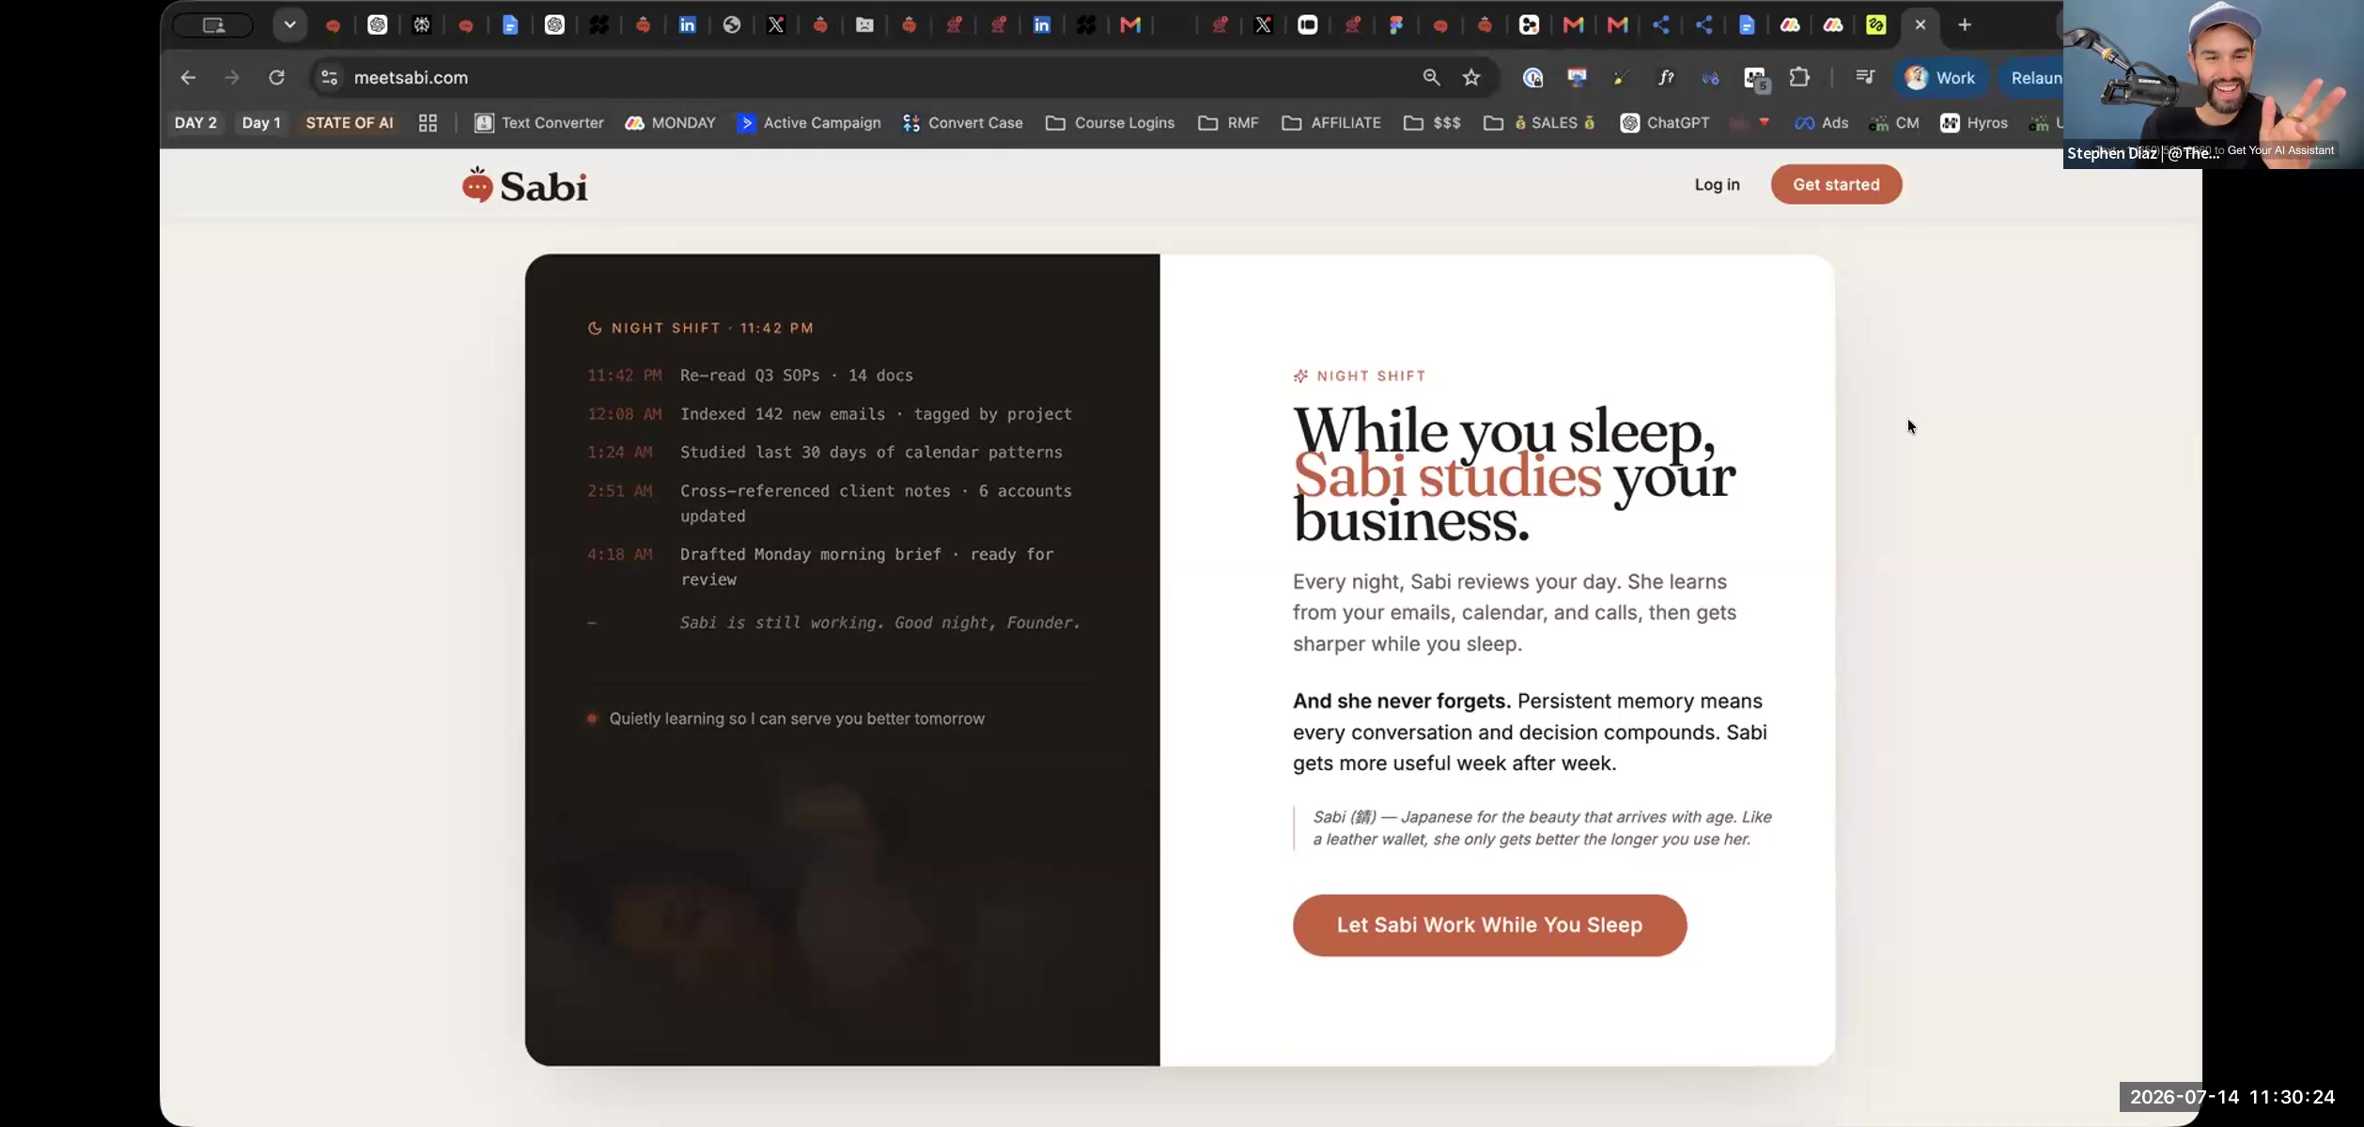Click the Sabi logo
Image resolution: width=2364 pixels, height=1127 pixels.
pos(524,186)
